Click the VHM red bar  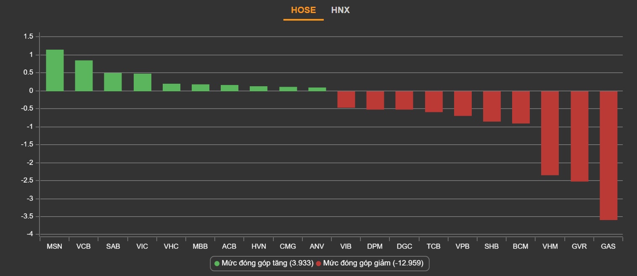click(550, 133)
